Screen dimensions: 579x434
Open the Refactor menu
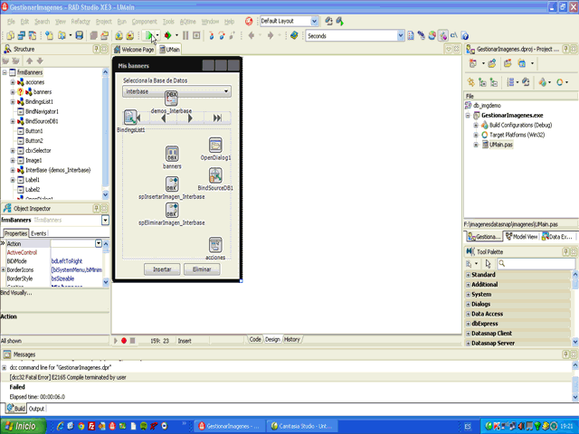[x=81, y=20]
